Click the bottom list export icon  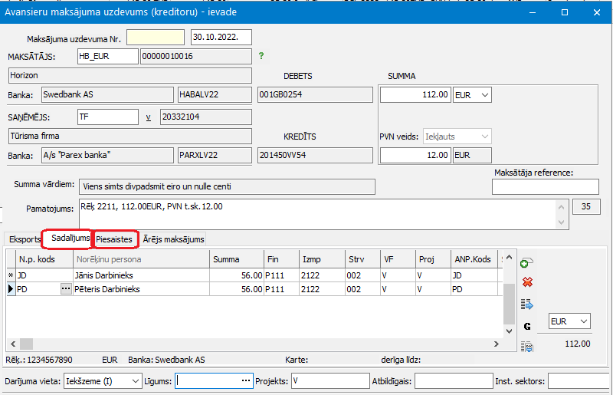click(526, 347)
